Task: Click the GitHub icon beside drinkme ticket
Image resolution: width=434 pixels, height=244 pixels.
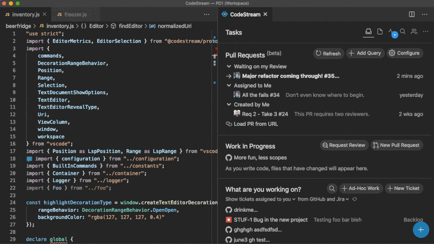Action: click(x=229, y=210)
